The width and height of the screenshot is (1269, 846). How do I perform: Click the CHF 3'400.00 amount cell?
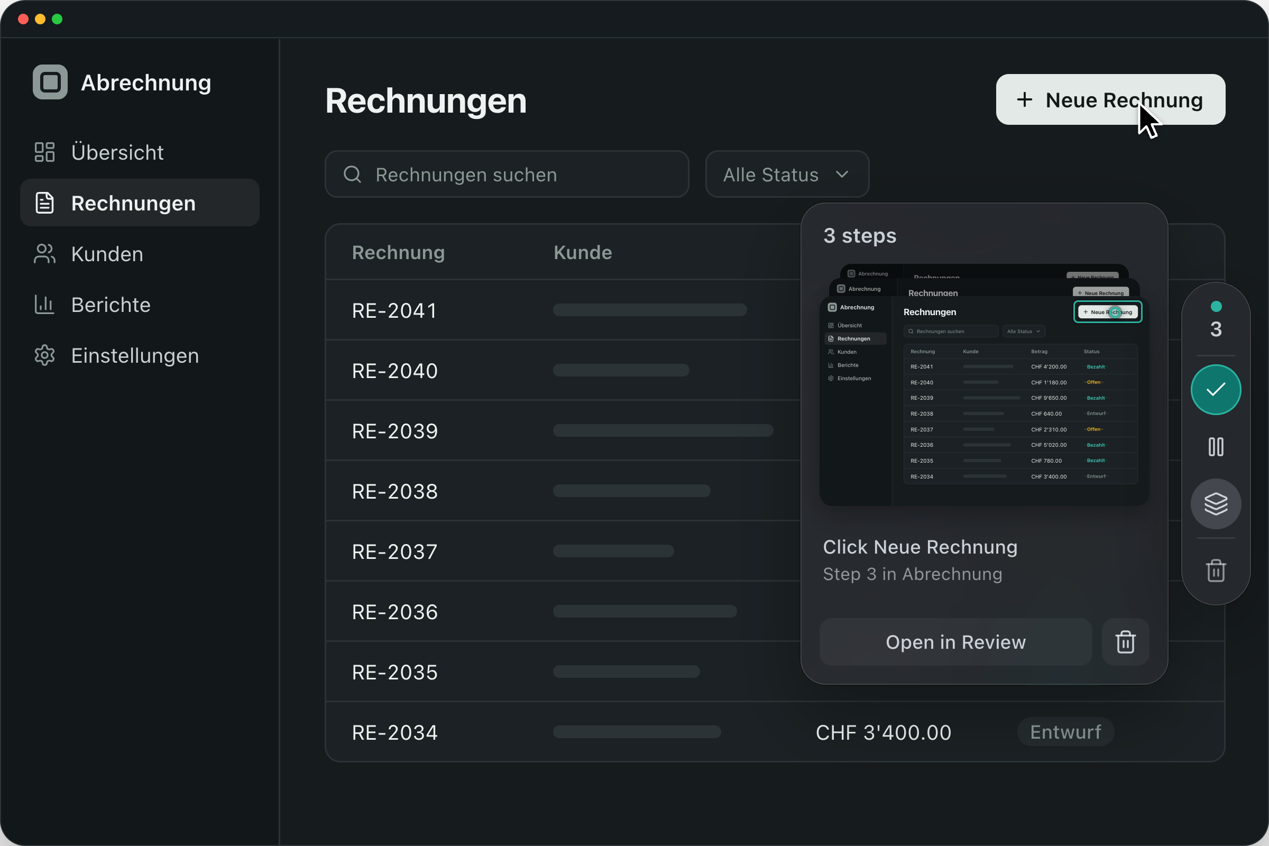(883, 732)
